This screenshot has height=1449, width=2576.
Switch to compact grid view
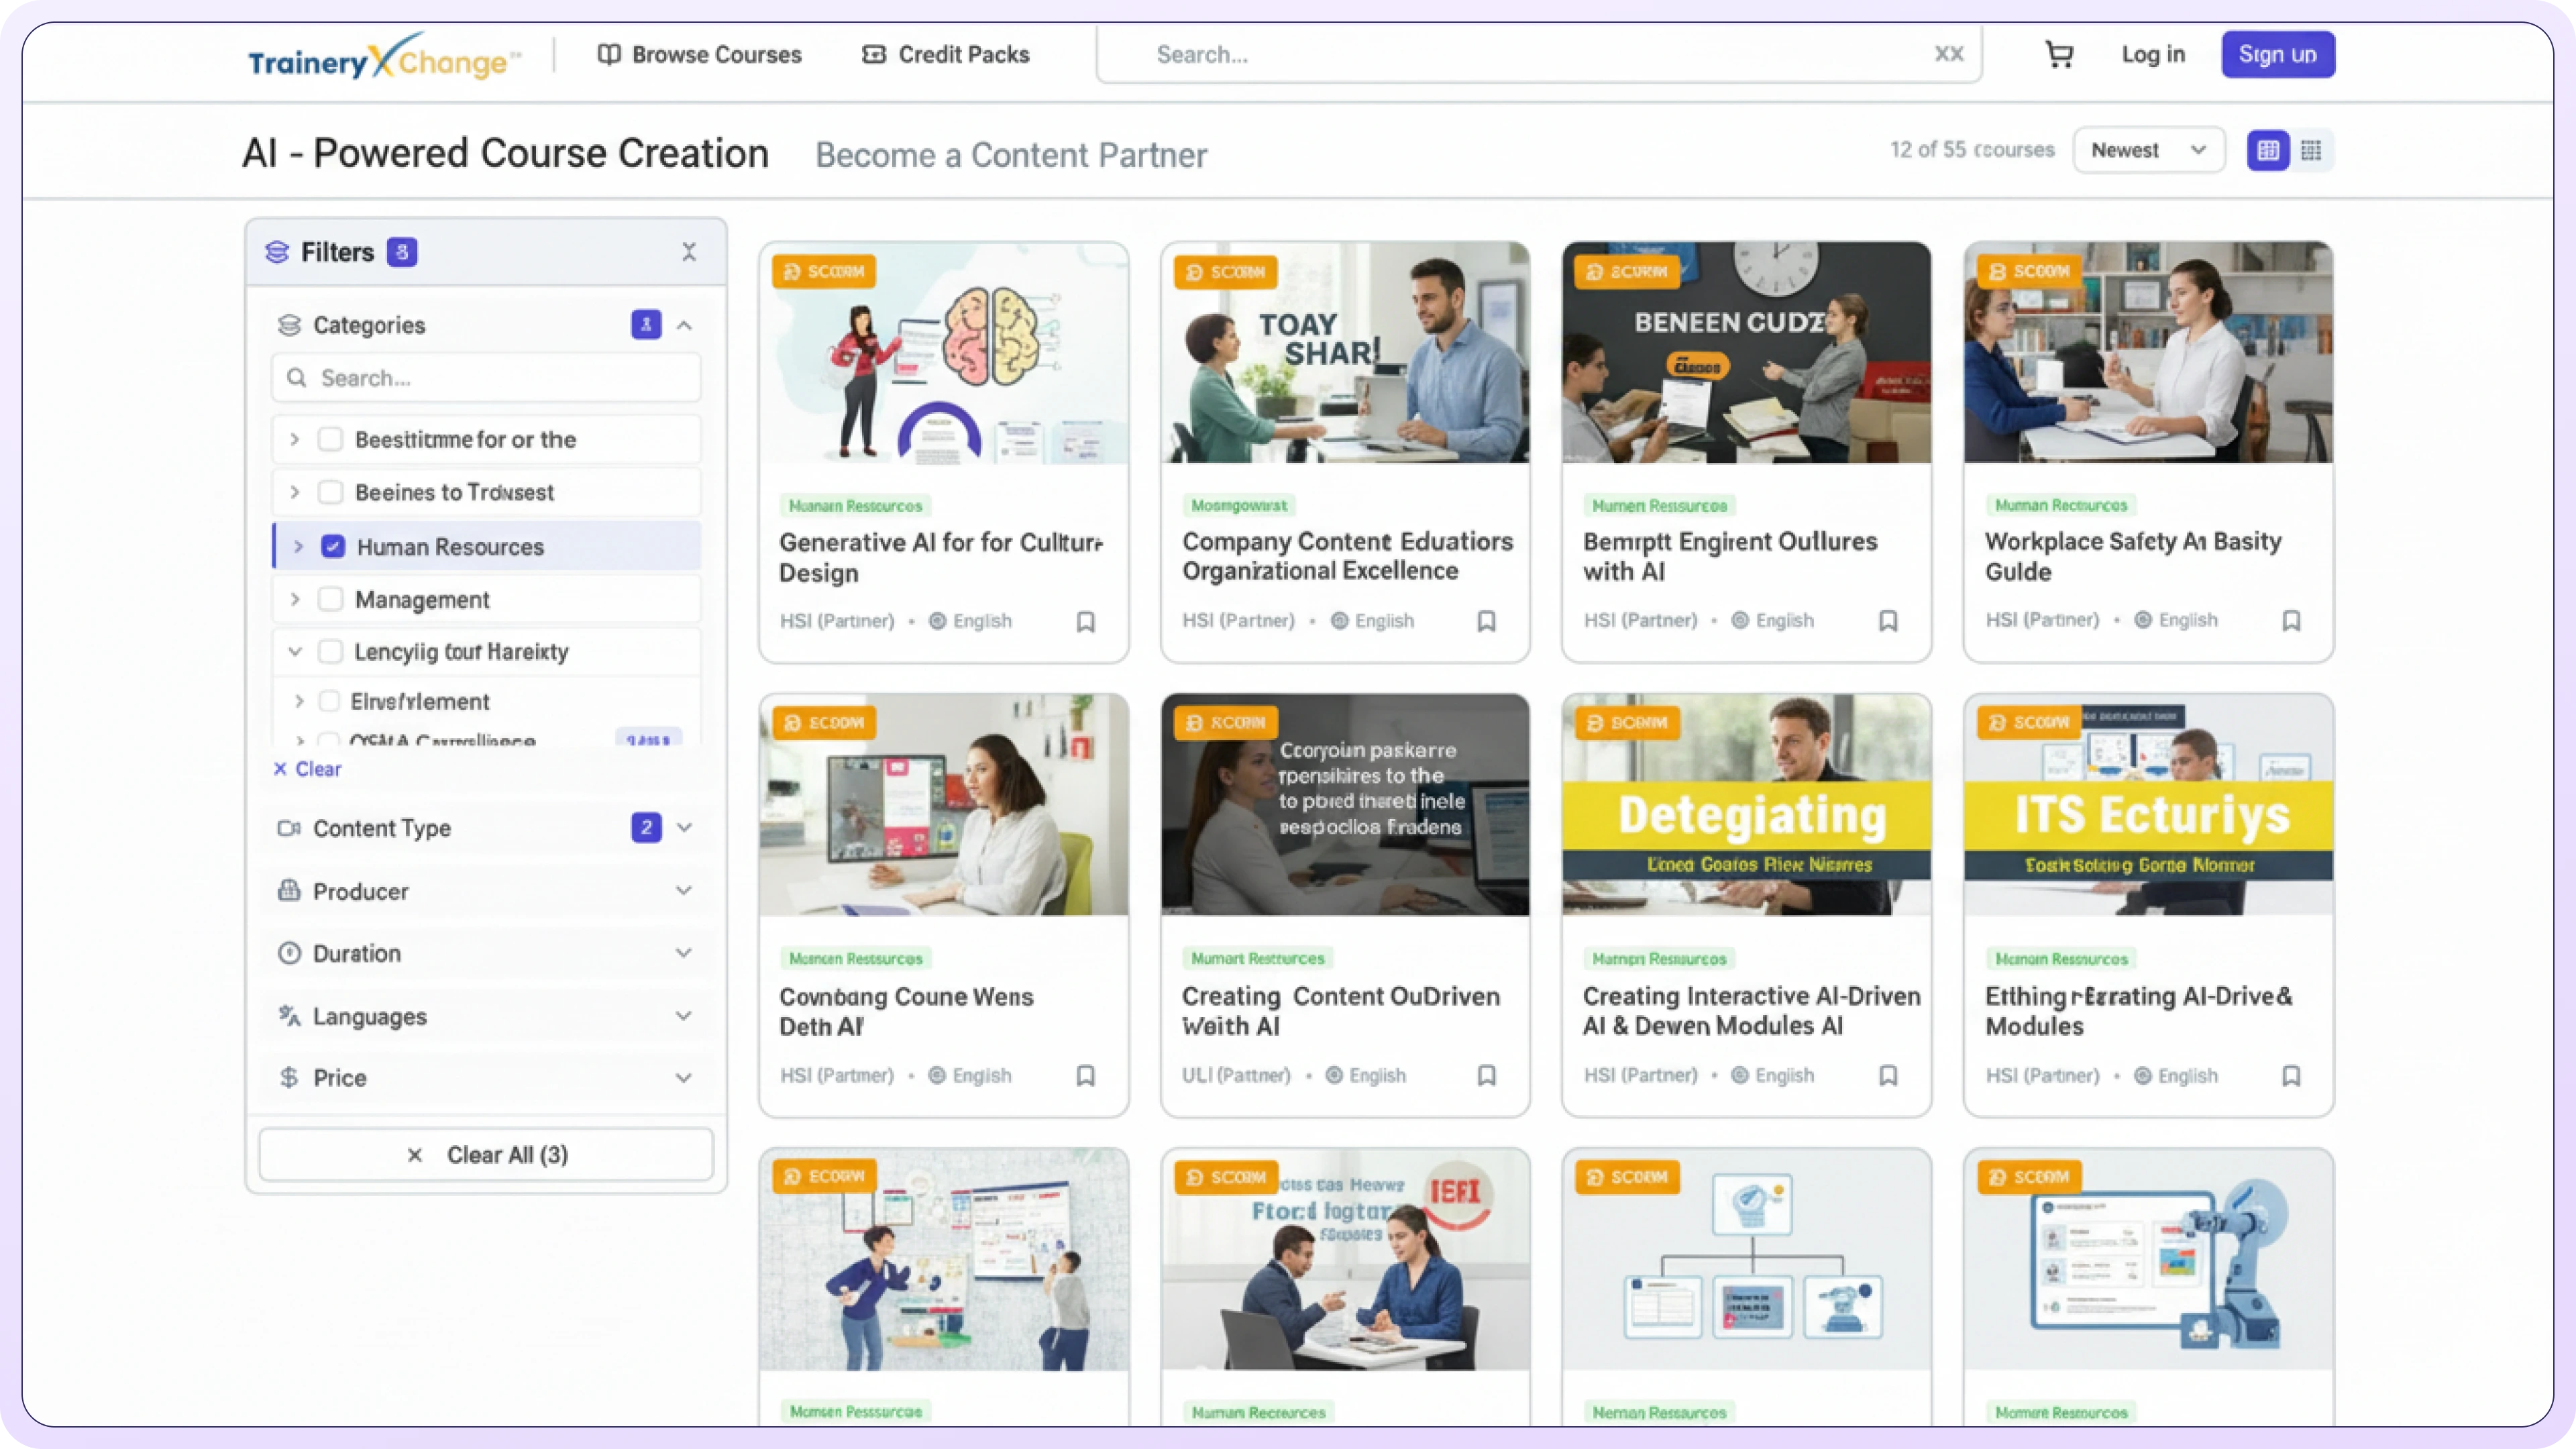(2311, 150)
